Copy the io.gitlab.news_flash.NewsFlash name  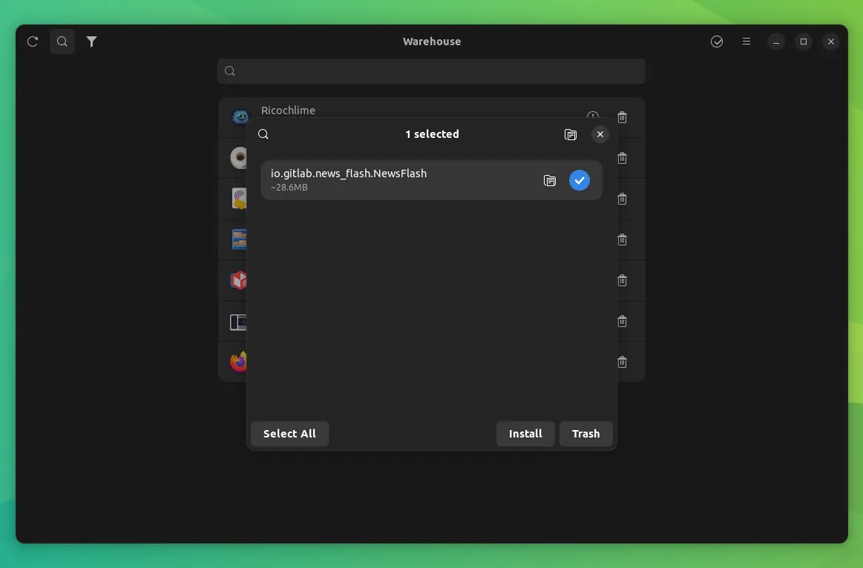(x=549, y=180)
